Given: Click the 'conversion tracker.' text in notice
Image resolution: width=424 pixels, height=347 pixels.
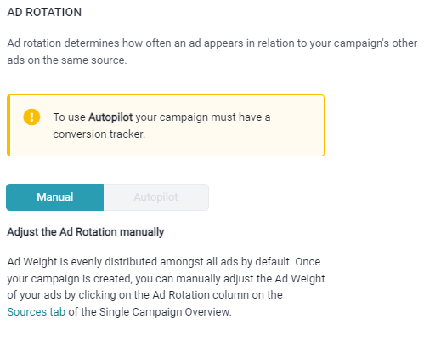Looking at the screenshot, I should tap(99, 134).
